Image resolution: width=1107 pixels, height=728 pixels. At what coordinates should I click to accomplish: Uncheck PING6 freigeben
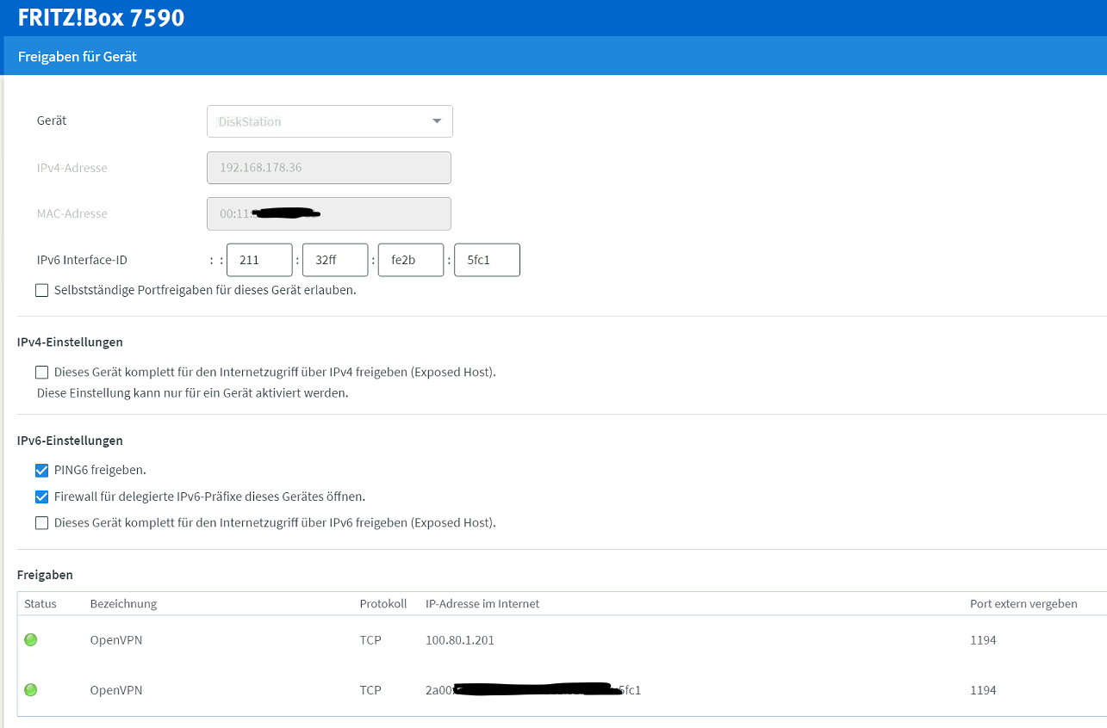(x=42, y=471)
